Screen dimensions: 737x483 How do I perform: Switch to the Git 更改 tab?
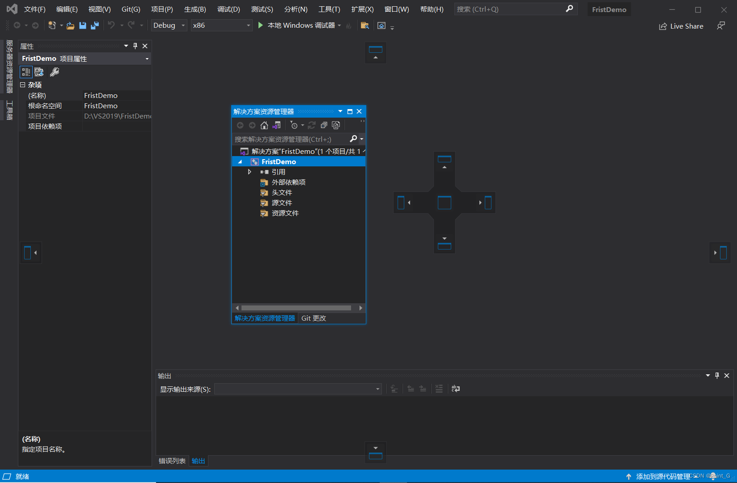point(313,318)
